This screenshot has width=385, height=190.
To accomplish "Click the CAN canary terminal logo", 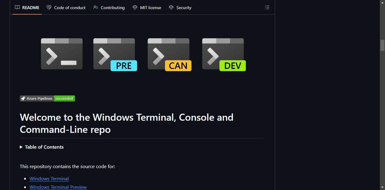I will 170,55.
